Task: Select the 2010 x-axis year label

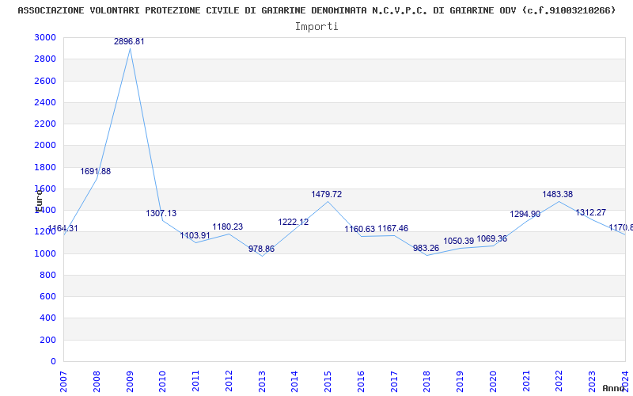Action: [163, 382]
